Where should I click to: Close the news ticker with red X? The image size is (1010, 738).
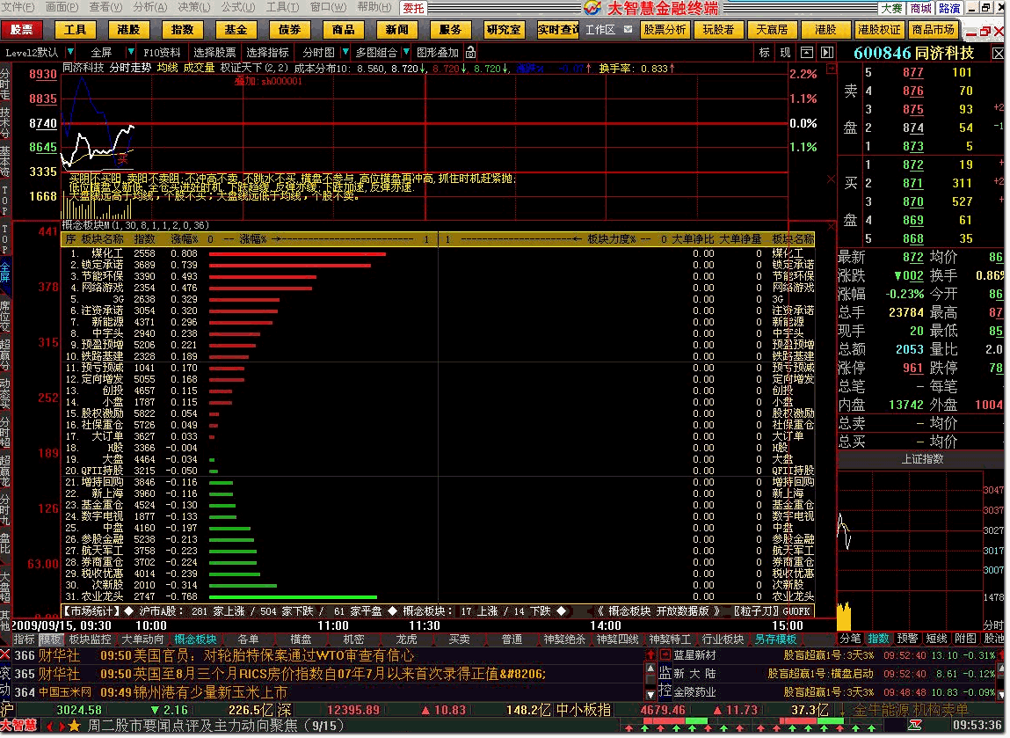pyautogui.click(x=5, y=655)
